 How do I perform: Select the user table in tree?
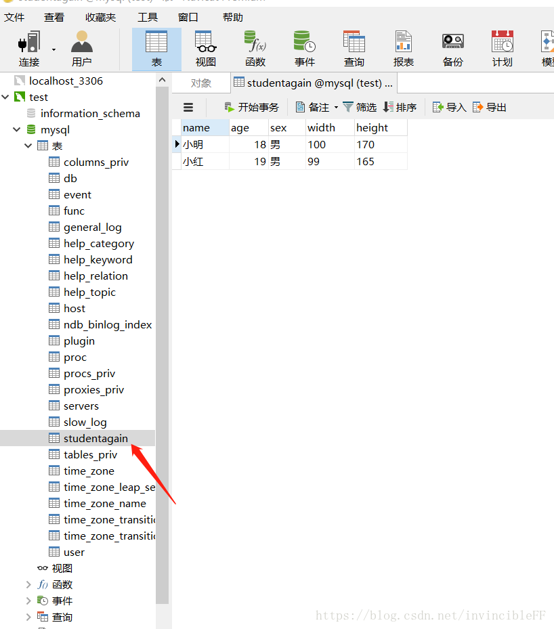click(x=74, y=552)
